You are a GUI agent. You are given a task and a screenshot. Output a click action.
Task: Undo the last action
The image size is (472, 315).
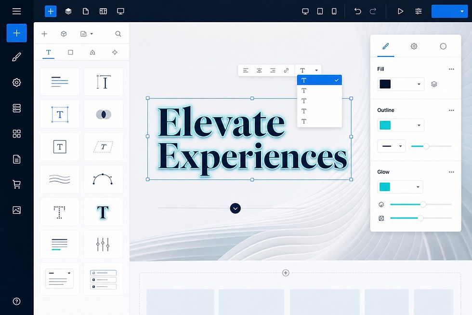[357, 12]
